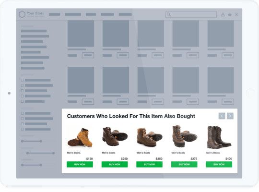Select the tan Men's Boots thumbnail
The height and width of the screenshot is (192, 259).
click(x=80, y=137)
